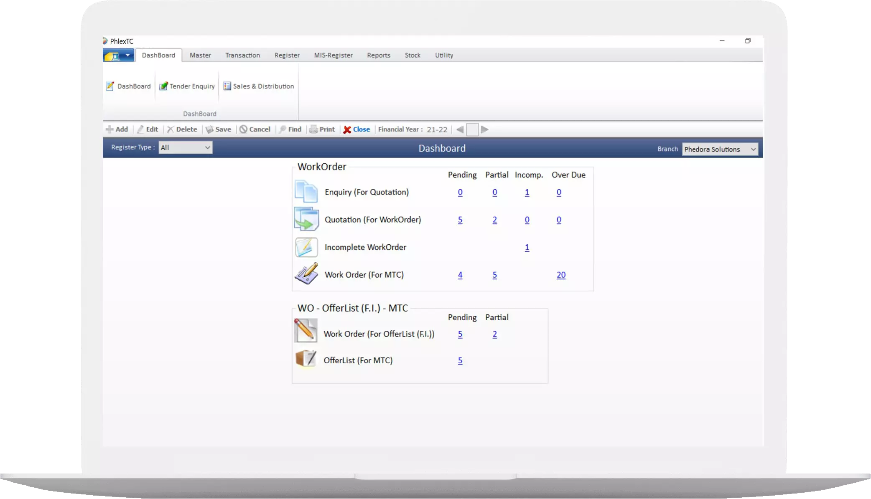Click the Print toolbar button
The image size is (871, 499).
click(x=322, y=129)
